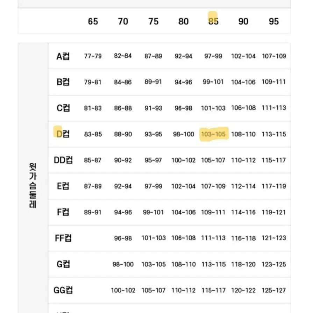Viewport: 313px width, 313px height.
Task: Click the 90 column header
Action: [243, 21]
